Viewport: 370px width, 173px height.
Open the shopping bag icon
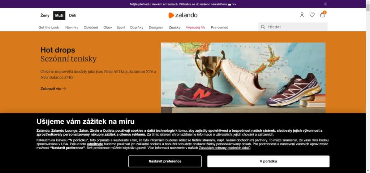click(x=322, y=15)
